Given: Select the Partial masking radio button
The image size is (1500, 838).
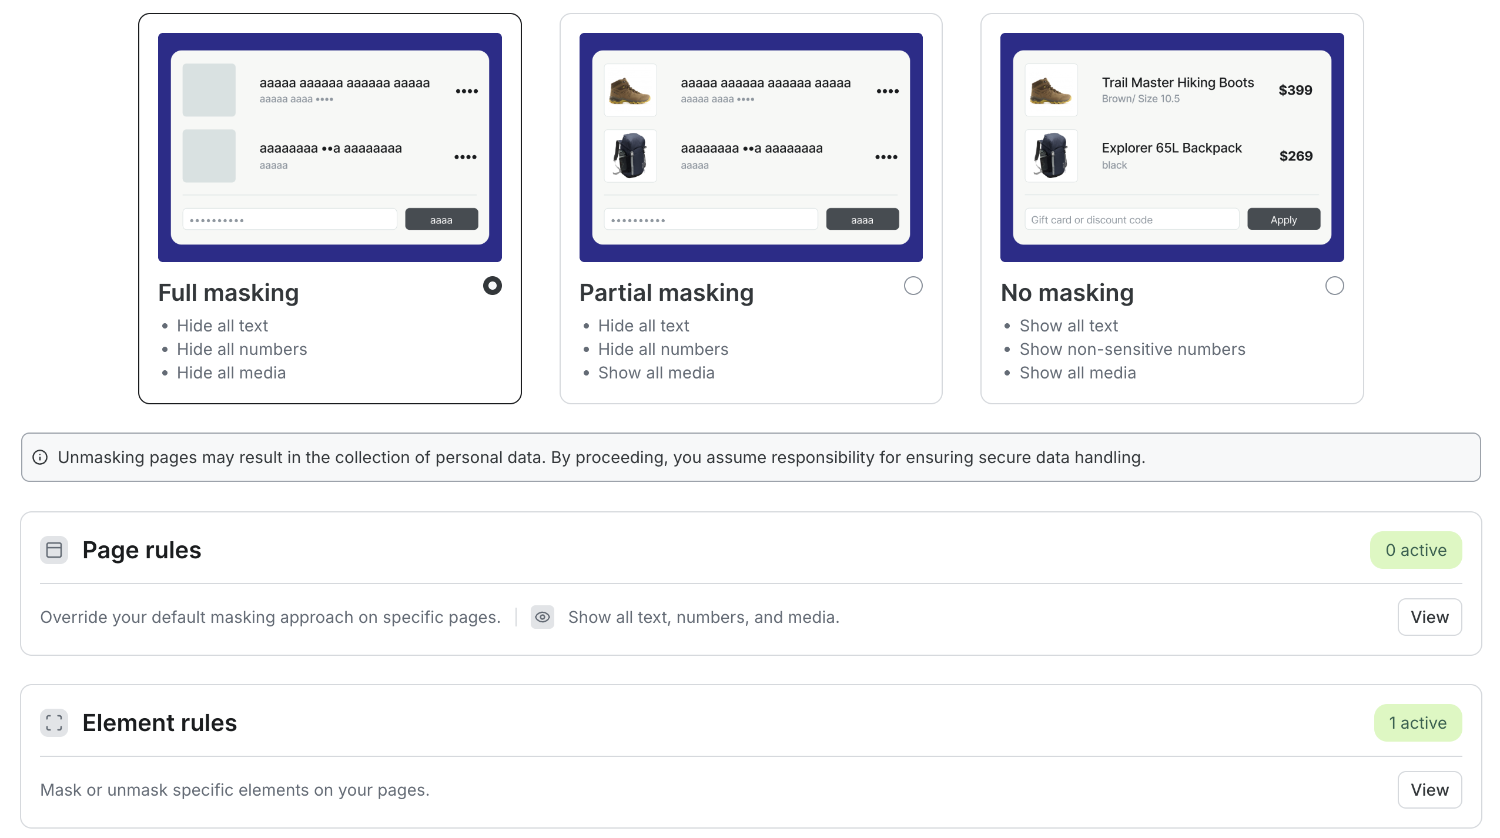Looking at the screenshot, I should pos(913,286).
